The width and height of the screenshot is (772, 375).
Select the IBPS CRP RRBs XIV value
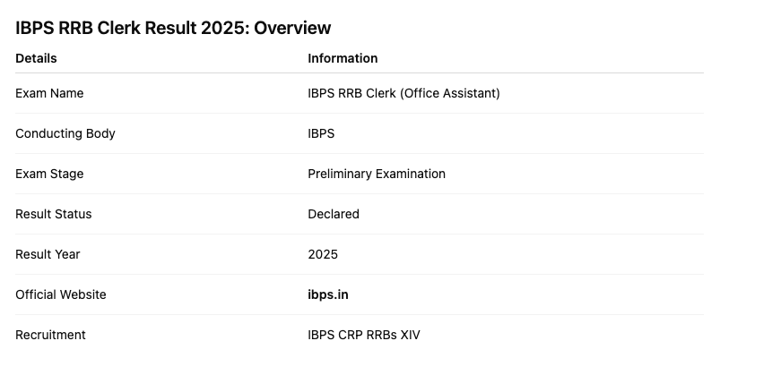pos(364,335)
